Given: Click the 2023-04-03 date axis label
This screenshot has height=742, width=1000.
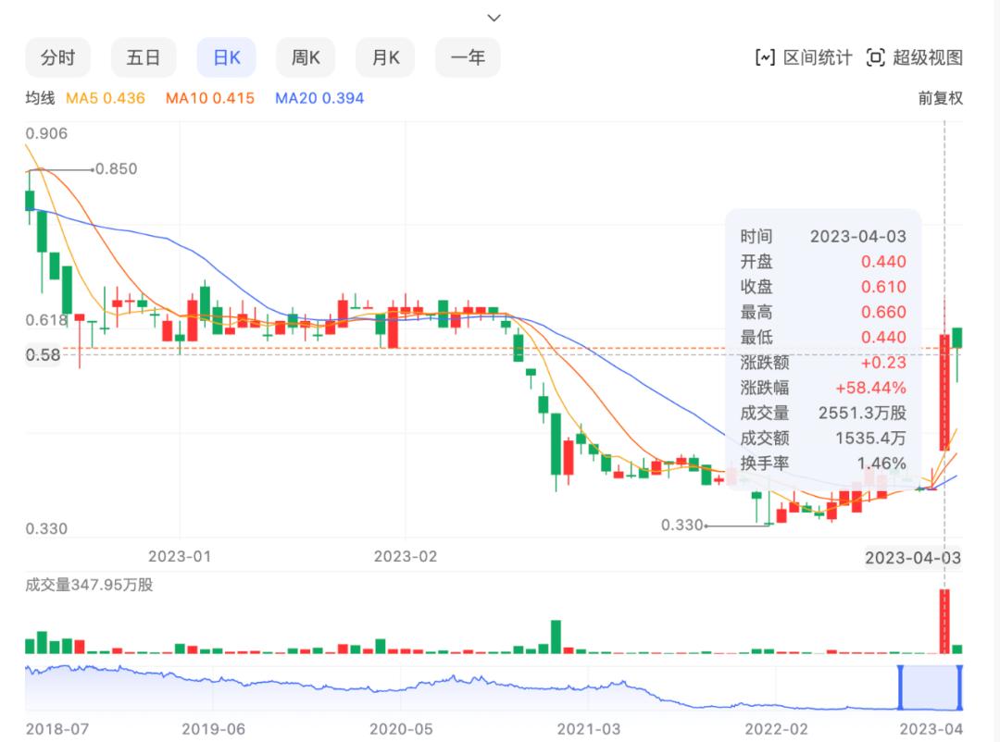Looking at the screenshot, I should (912, 557).
